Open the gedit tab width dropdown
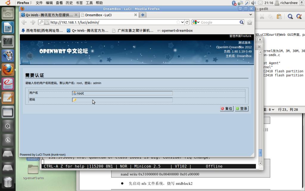This screenshot has height=191, width=305. pos(271,110)
